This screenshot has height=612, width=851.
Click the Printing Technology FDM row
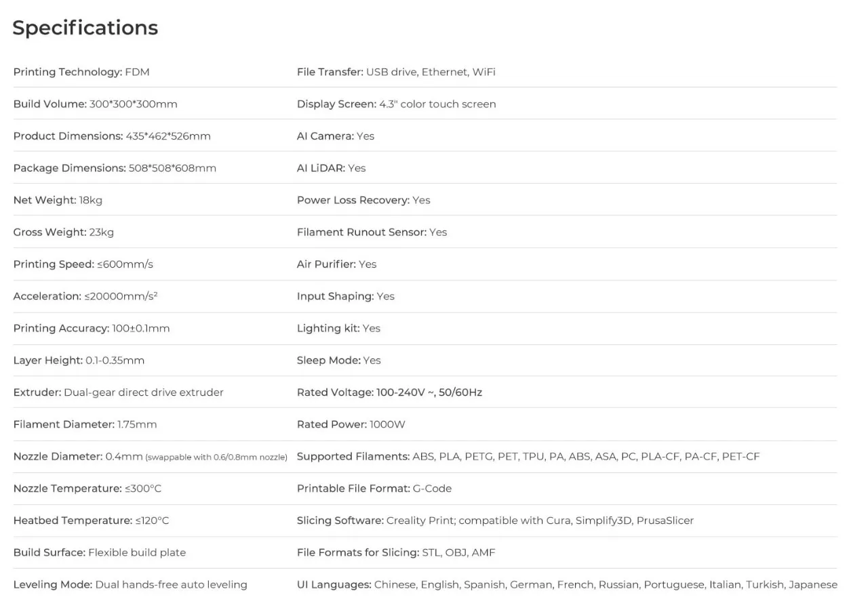point(81,72)
